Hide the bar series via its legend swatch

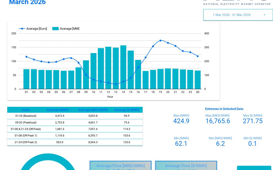click(55, 29)
